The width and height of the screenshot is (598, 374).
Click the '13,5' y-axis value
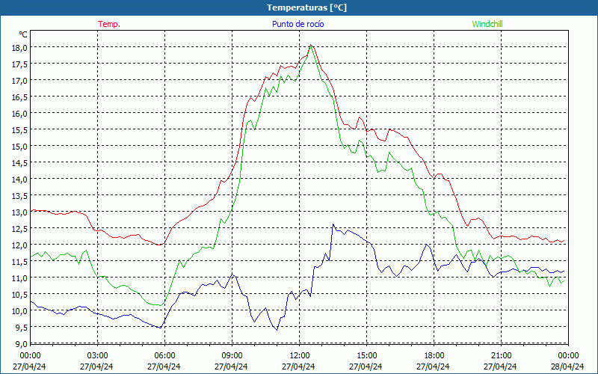[x=20, y=196]
